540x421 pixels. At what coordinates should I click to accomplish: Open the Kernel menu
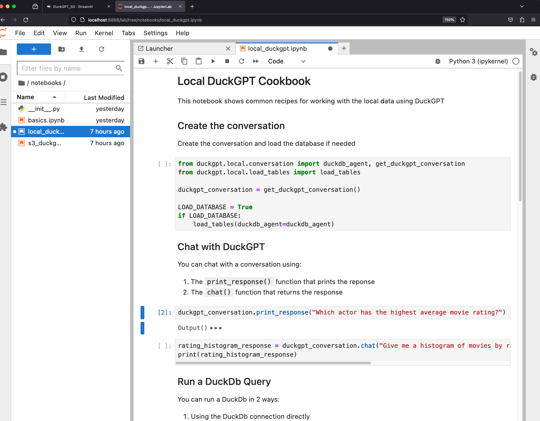[x=104, y=33]
